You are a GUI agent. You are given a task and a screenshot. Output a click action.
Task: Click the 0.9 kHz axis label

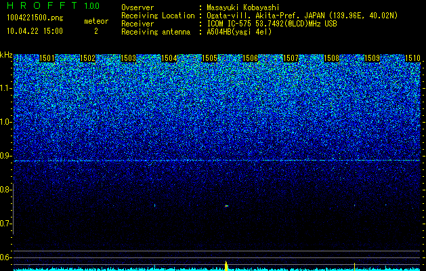pos(5,156)
